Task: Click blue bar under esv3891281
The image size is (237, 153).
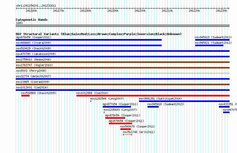Action: point(184,101)
